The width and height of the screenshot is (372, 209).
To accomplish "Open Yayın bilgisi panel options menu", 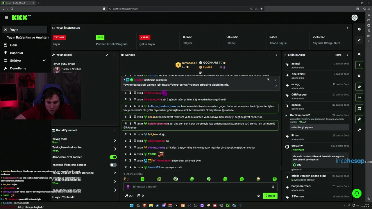I will point(114,55).
